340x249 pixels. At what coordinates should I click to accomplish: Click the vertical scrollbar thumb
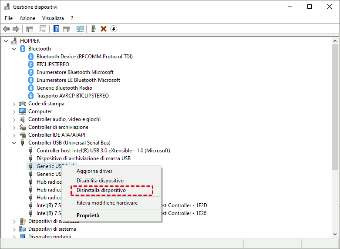click(335, 107)
